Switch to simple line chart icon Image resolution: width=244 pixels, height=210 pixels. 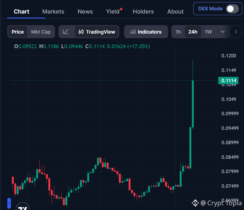pos(66,32)
